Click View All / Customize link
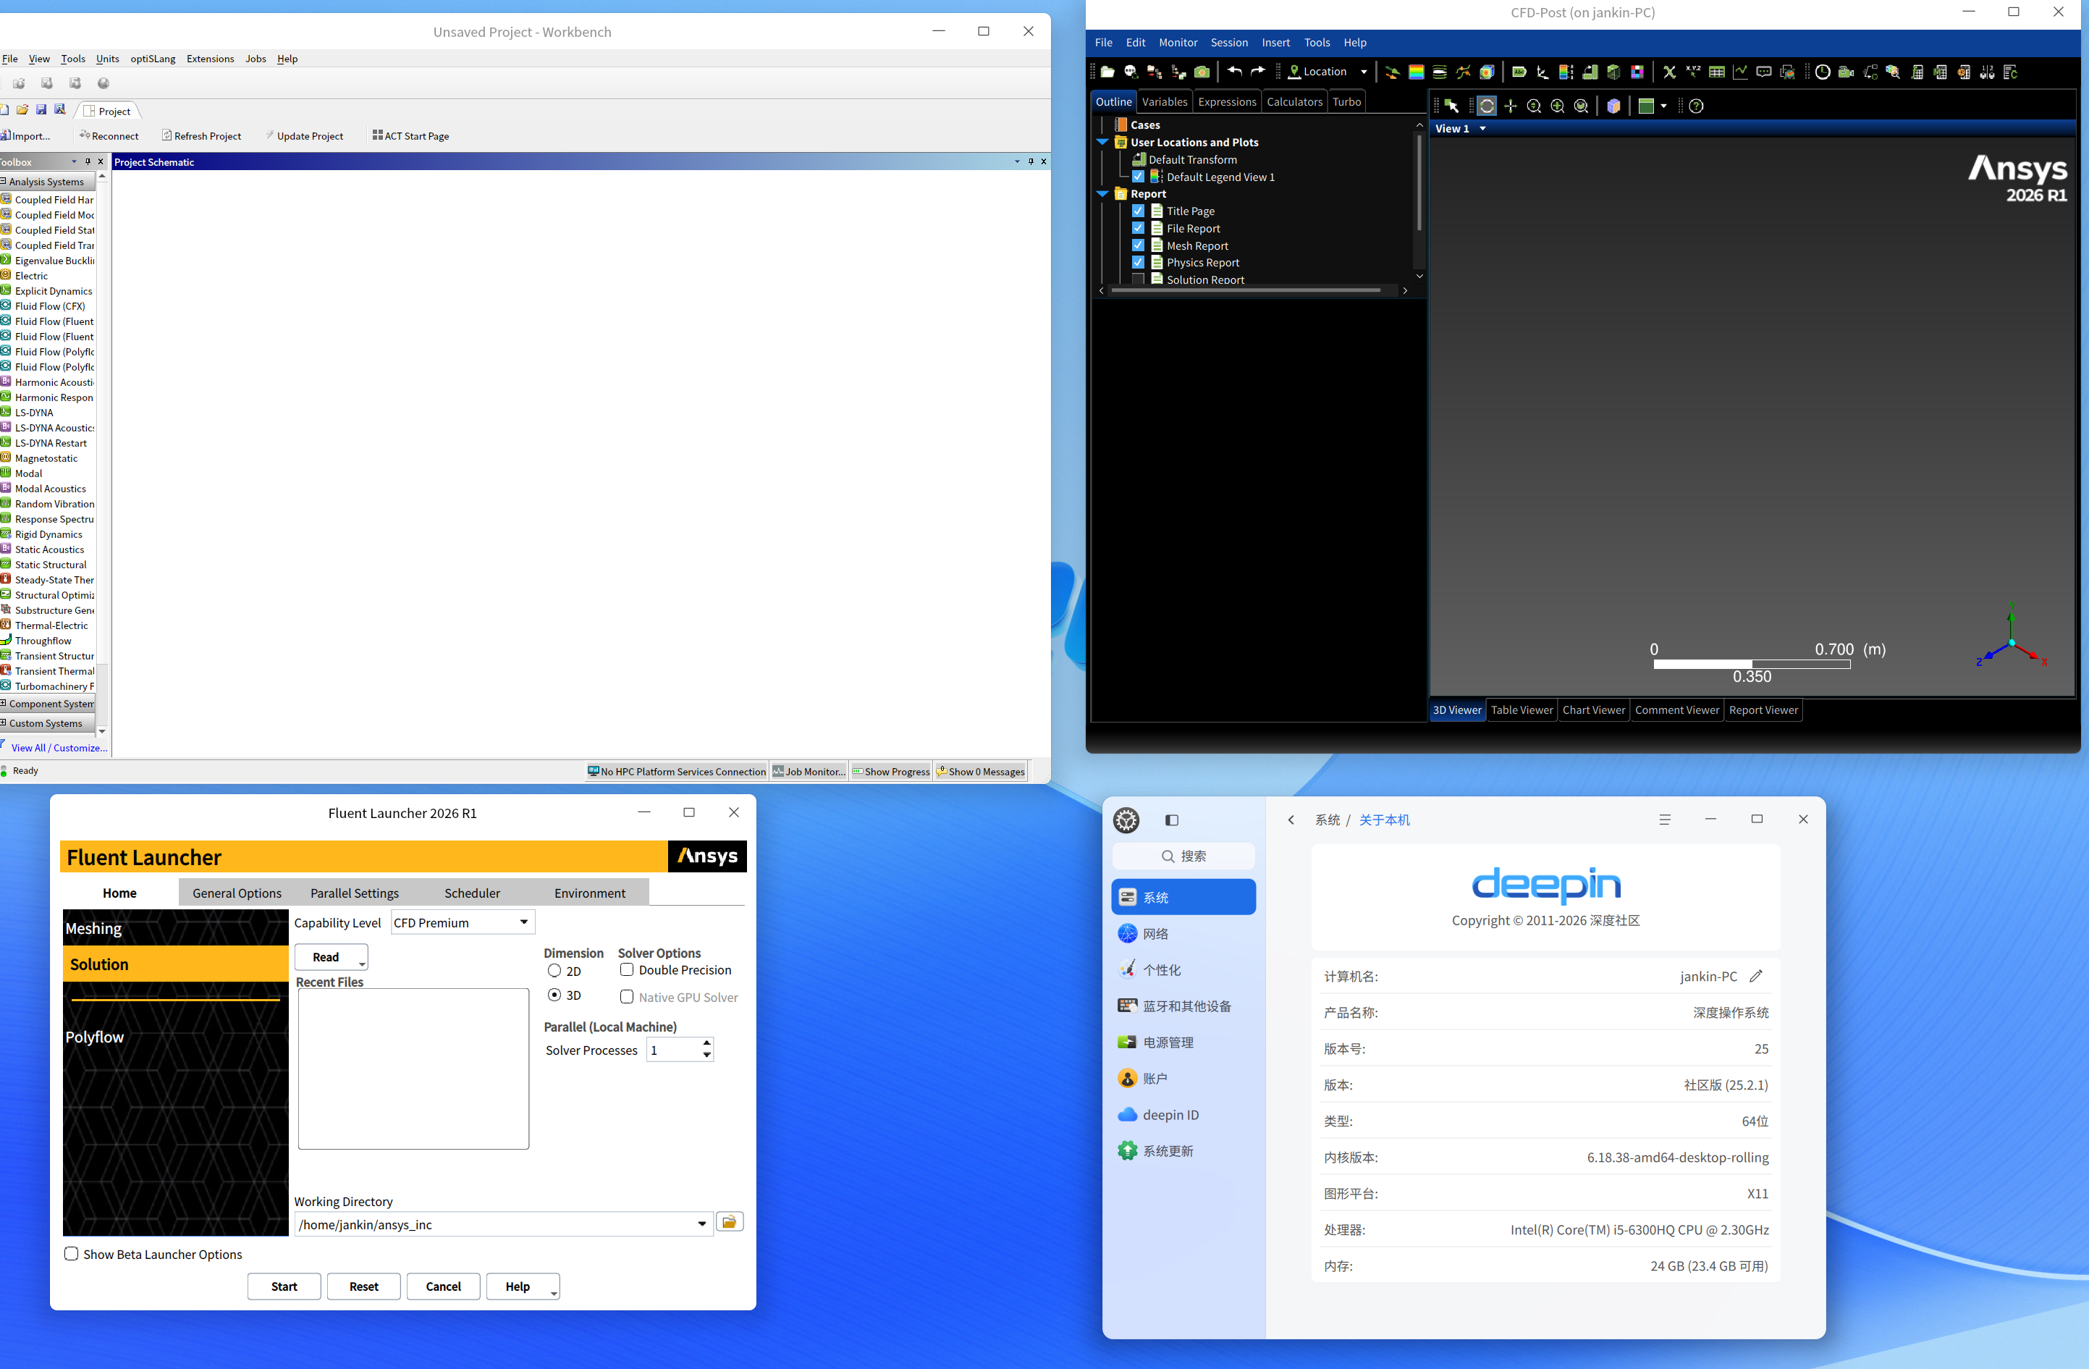The image size is (2089, 1369). click(59, 747)
